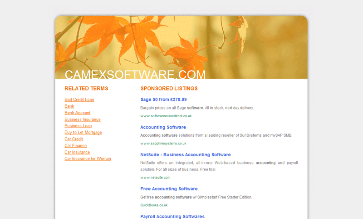Open the Bad Credit Loan link

click(79, 100)
